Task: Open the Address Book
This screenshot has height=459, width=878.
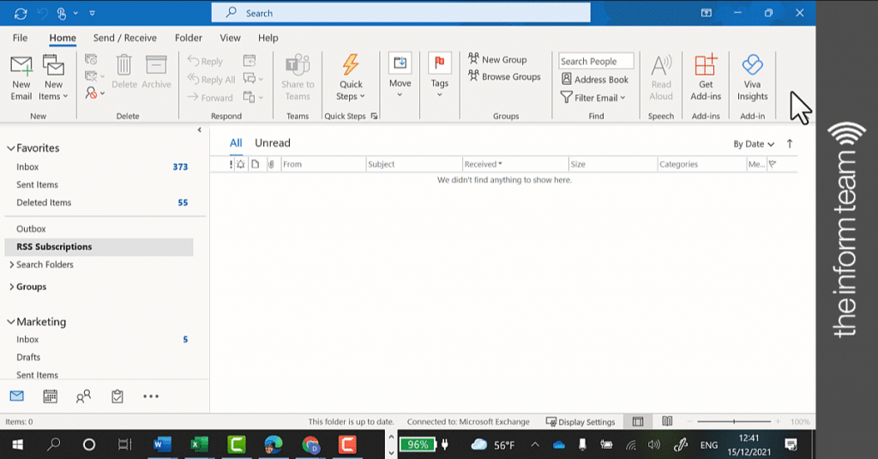Action: pyautogui.click(x=595, y=79)
